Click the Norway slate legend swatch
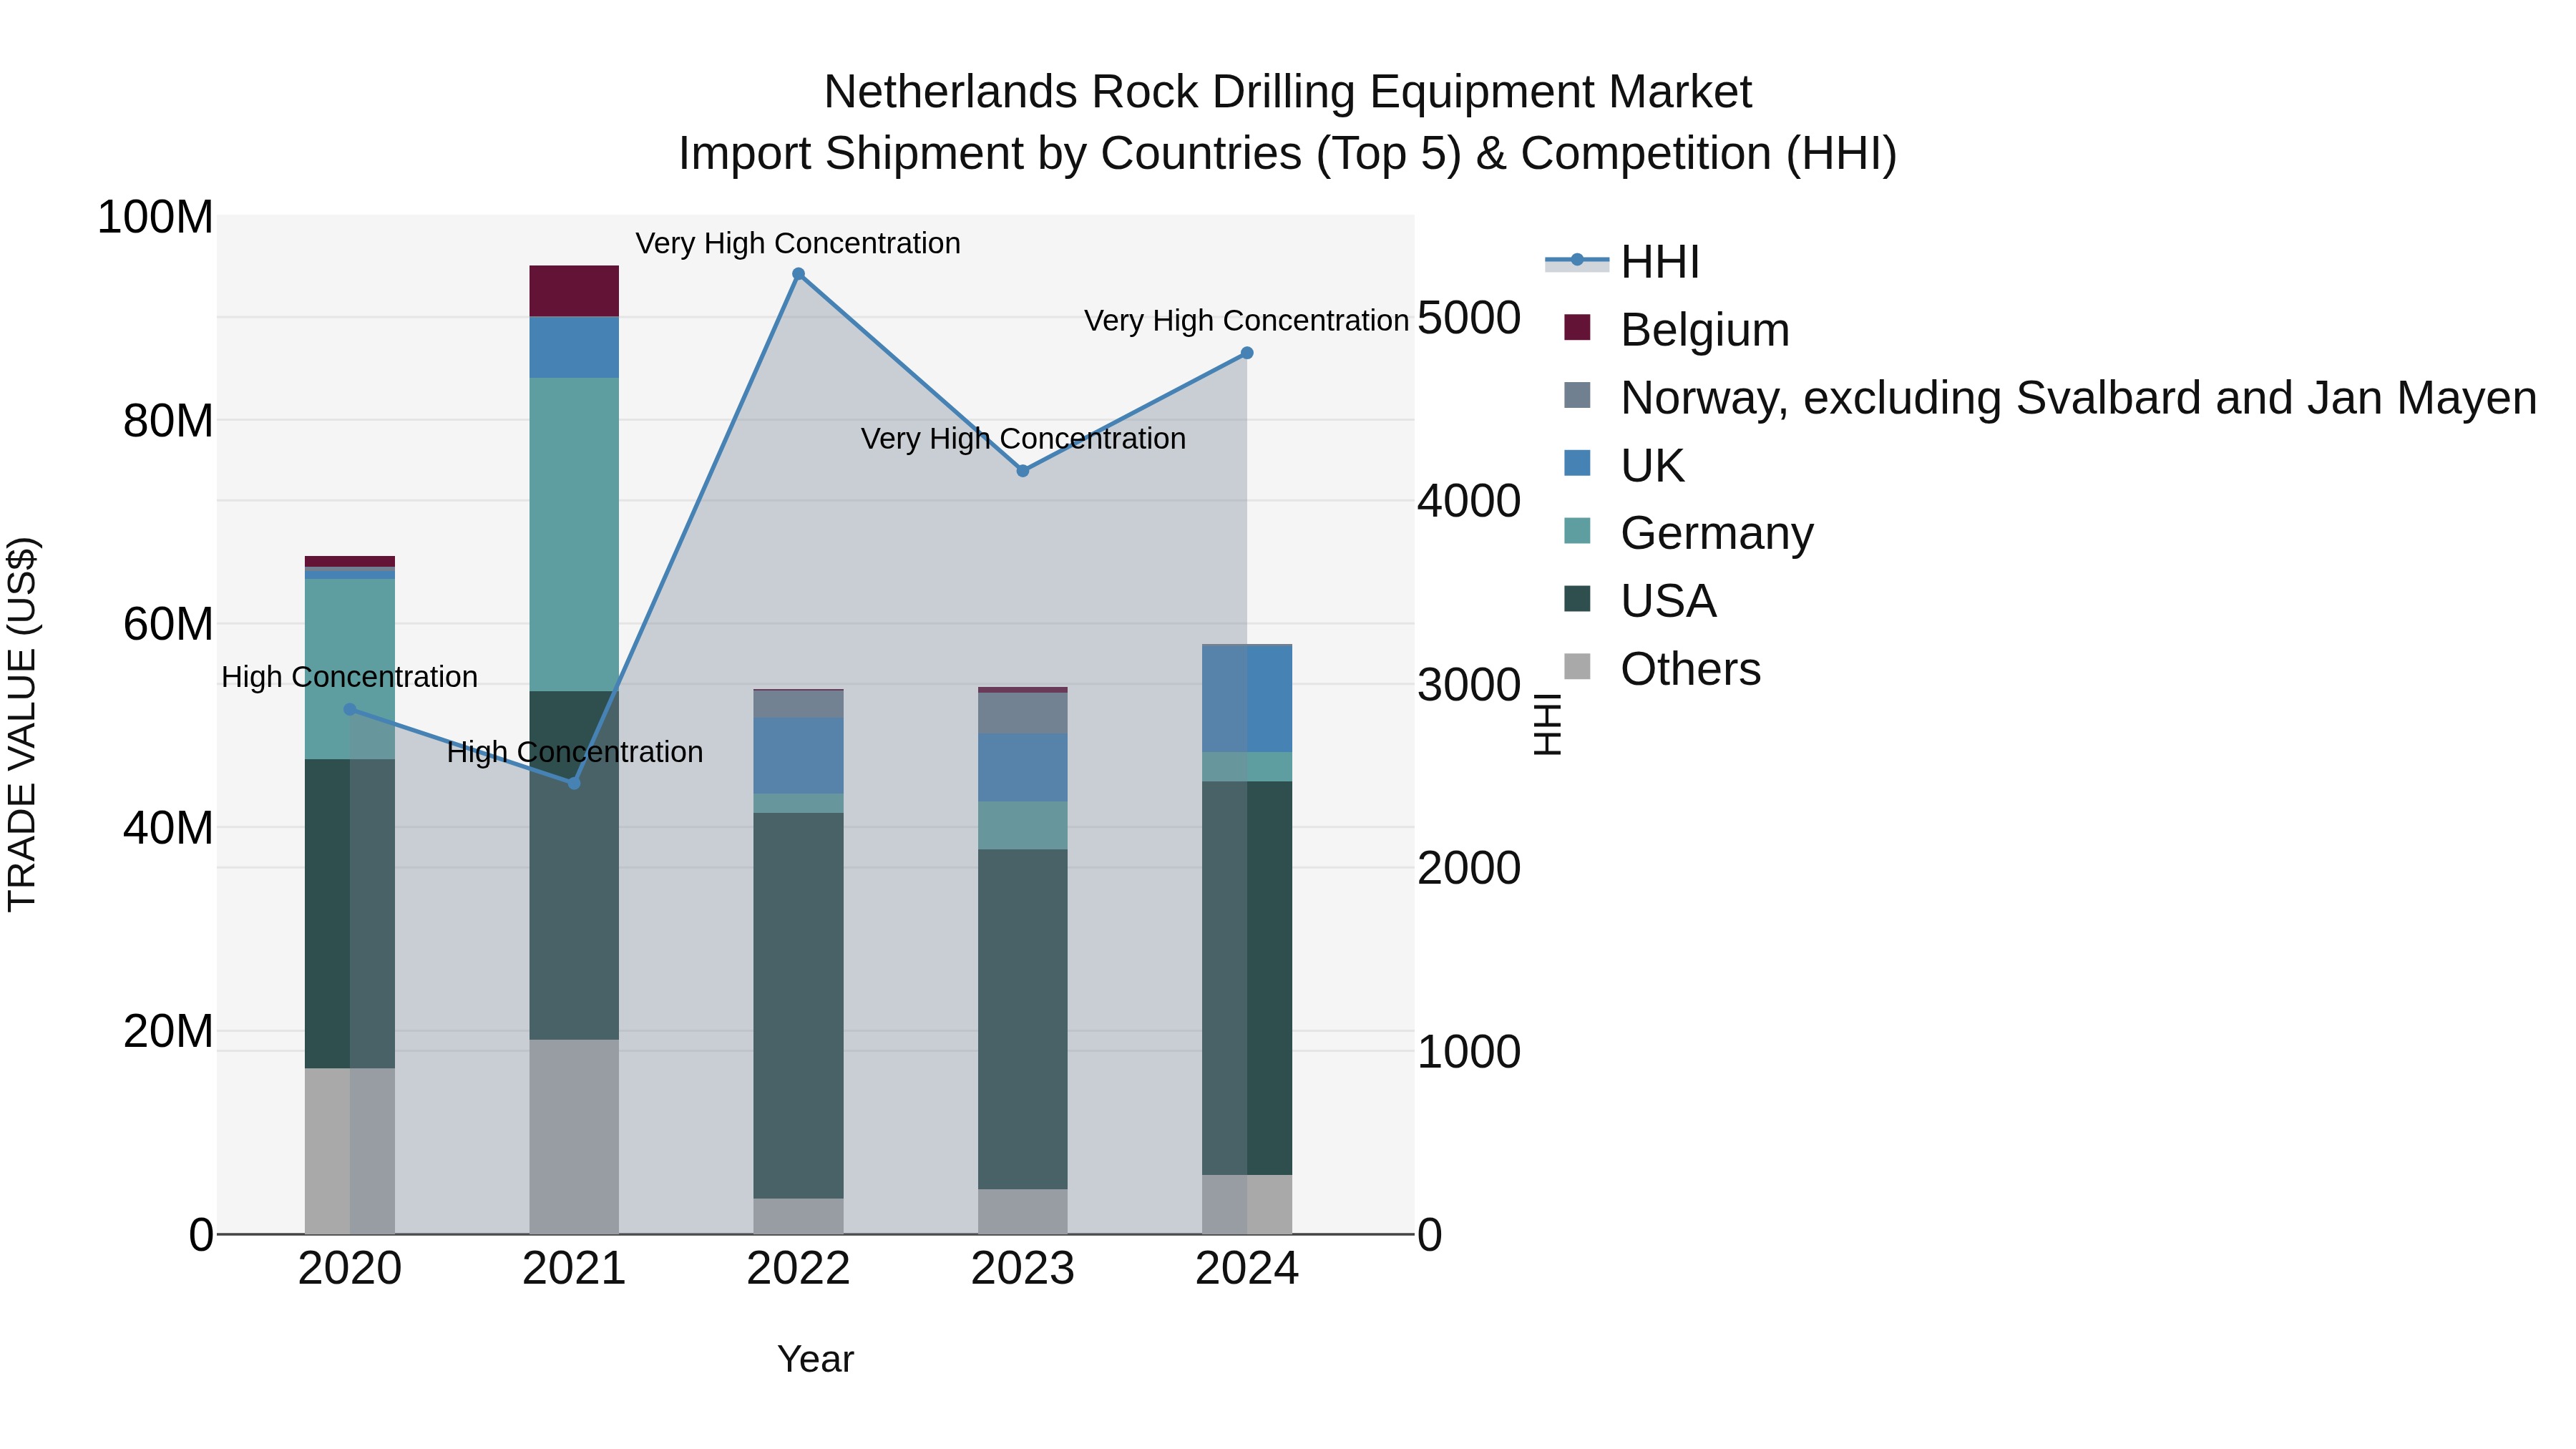Screen dimensions: 2576x1449 pos(1577,395)
